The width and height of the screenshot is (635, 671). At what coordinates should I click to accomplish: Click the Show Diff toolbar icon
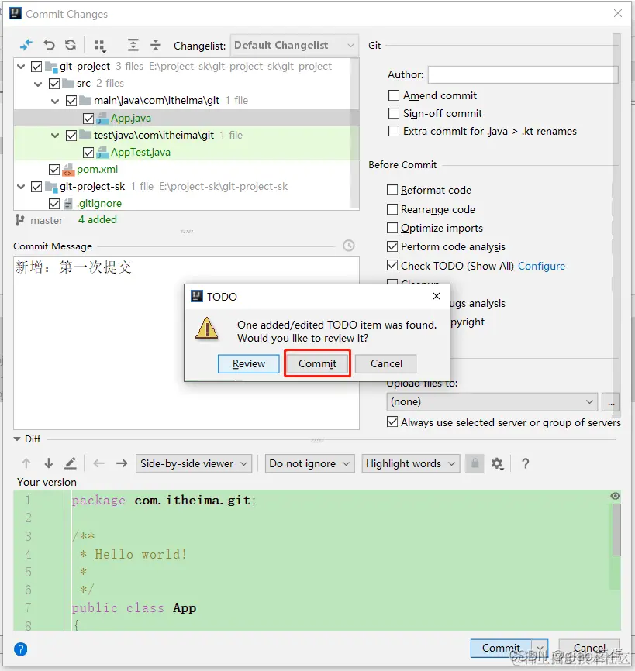pyautogui.click(x=26, y=45)
